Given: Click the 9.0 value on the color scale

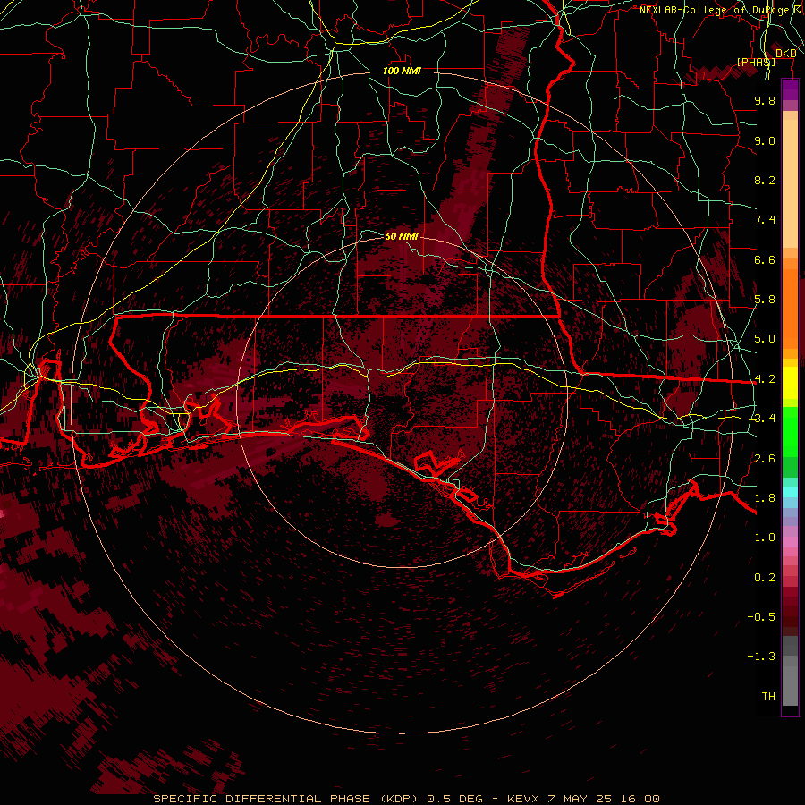Looking at the screenshot, I should pos(765,140).
